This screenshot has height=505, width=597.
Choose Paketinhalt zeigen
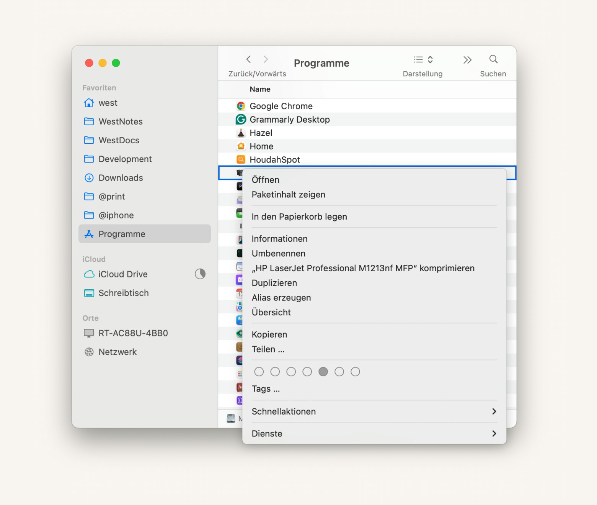point(374,195)
